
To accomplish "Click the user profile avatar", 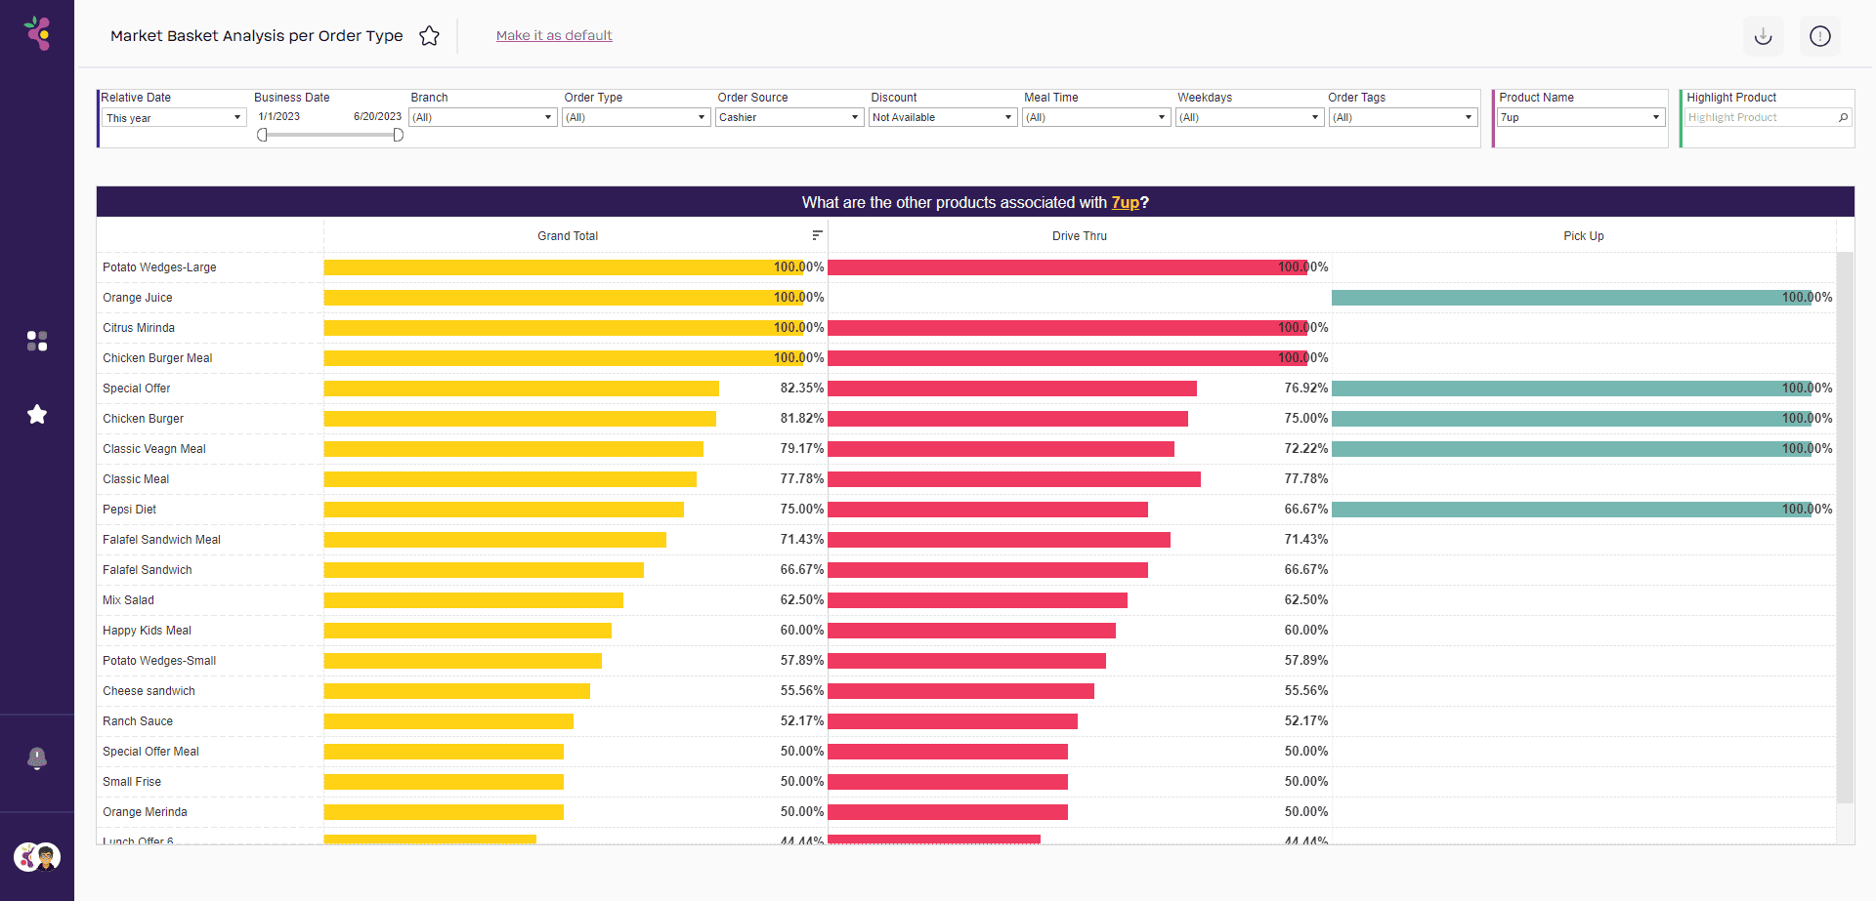I will point(37,857).
